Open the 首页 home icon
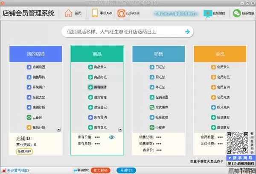This screenshot has width=256, height=174. pyautogui.click(x=68, y=13)
